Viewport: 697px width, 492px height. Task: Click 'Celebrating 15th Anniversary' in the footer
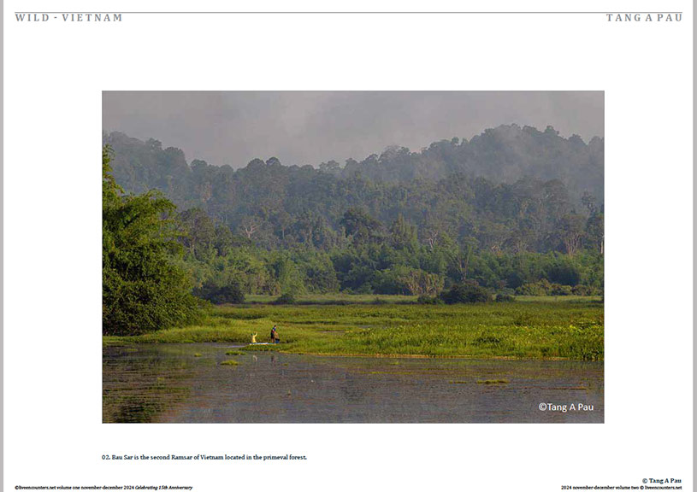164,488
